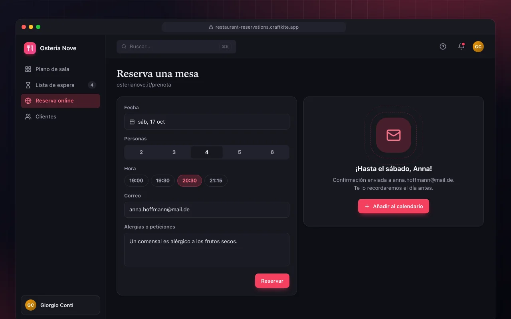Open notifications bell icon

pyautogui.click(x=461, y=47)
